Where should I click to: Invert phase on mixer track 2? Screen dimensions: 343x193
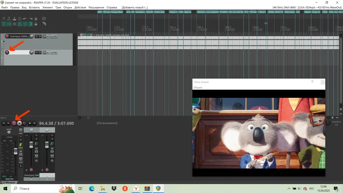point(52,161)
